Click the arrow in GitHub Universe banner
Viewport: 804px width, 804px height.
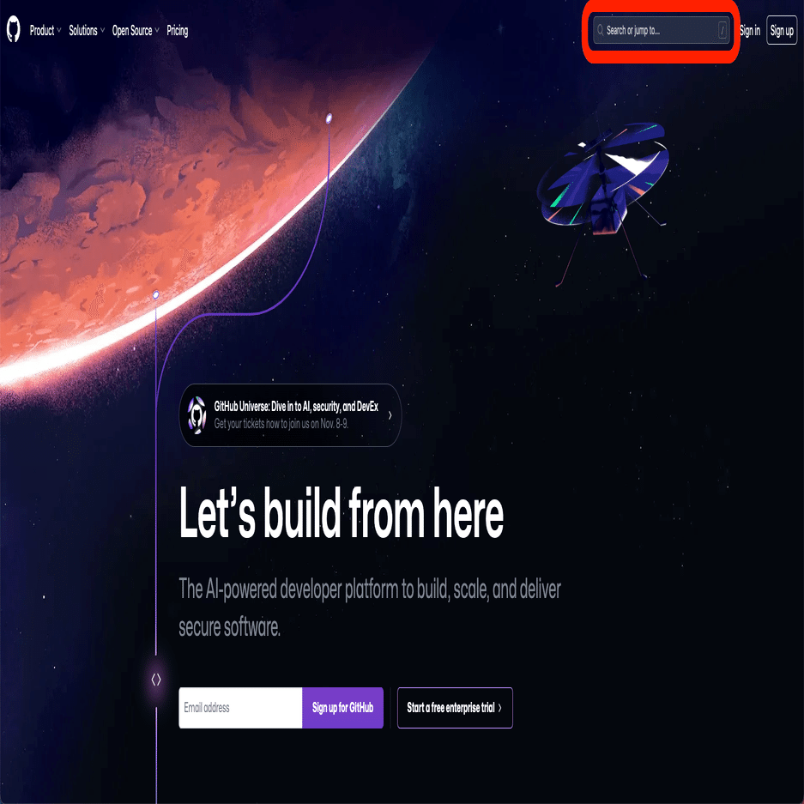[x=390, y=415]
